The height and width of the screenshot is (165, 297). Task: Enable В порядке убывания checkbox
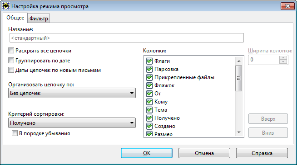pos(15,133)
